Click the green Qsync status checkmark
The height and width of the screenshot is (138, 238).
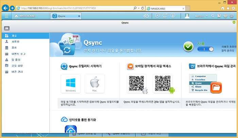click(x=188, y=46)
